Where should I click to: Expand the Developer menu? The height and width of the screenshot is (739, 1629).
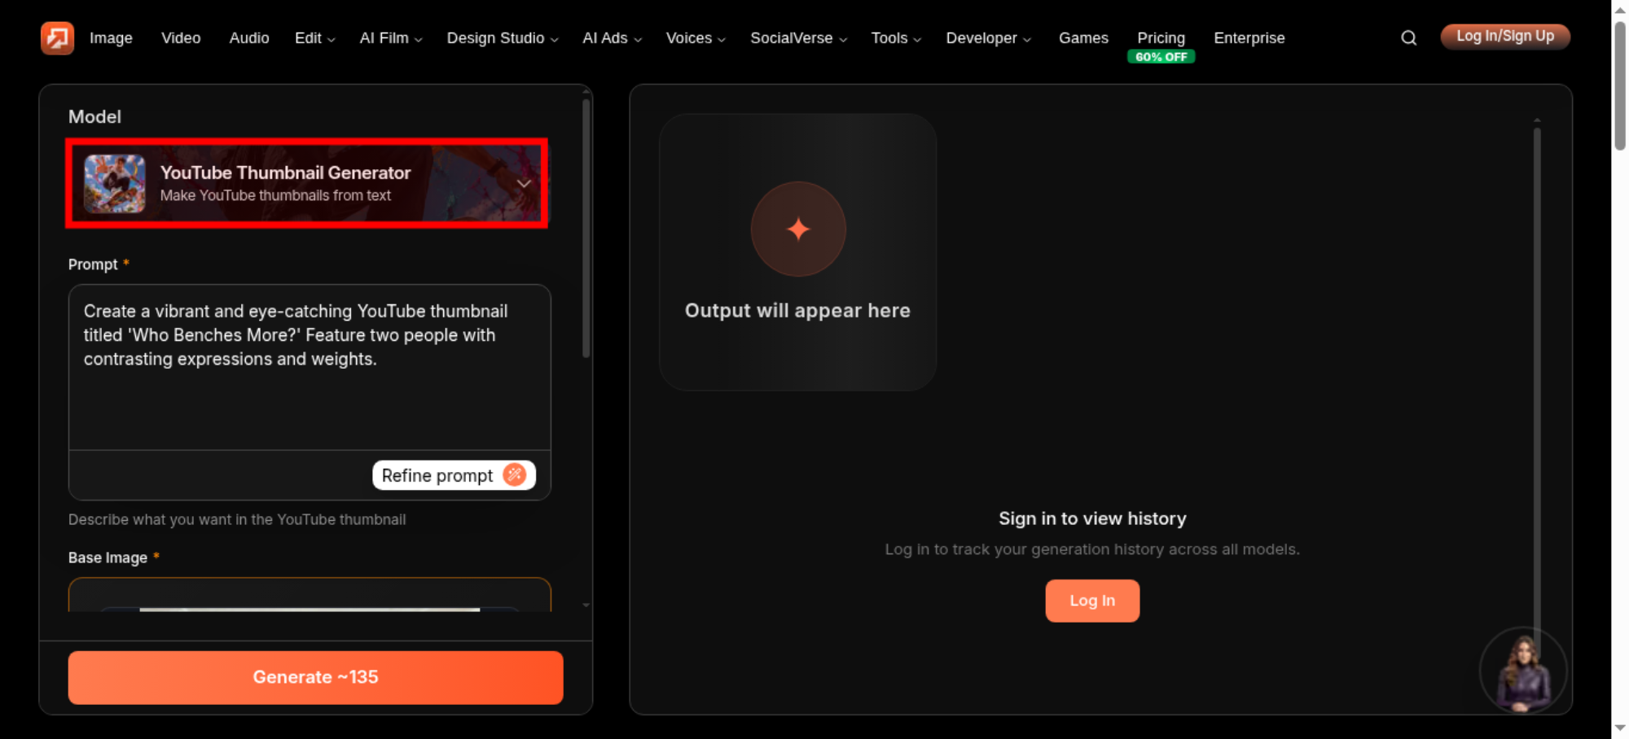click(x=988, y=38)
